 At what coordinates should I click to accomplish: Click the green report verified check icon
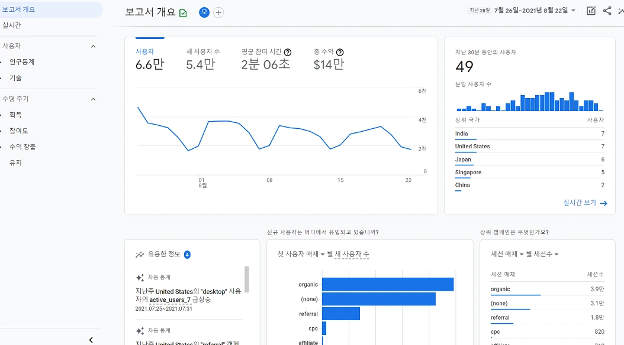[183, 13]
